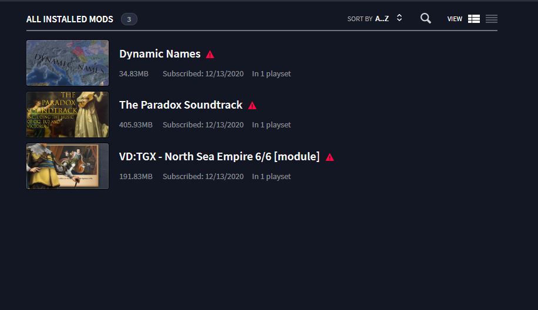Click warning icon beside Dynamic Names
Viewport: 538px width, 310px height.
coord(210,54)
